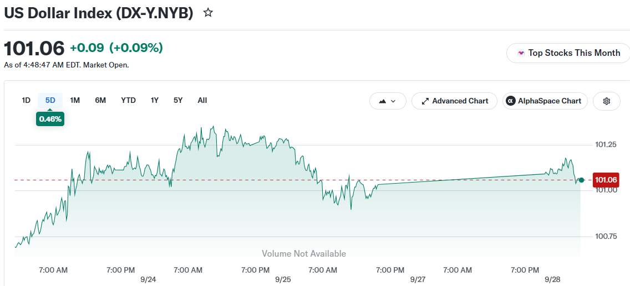Open the Advanced Chart view
This screenshot has height=286, width=630.
tap(454, 101)
